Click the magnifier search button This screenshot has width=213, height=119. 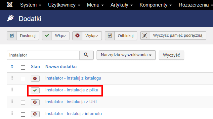[86, 55]
